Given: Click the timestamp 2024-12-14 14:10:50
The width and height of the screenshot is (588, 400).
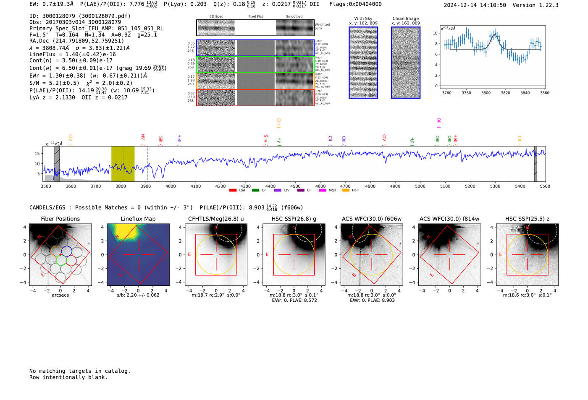Looking at the screenshot, I should click(475, 5).
